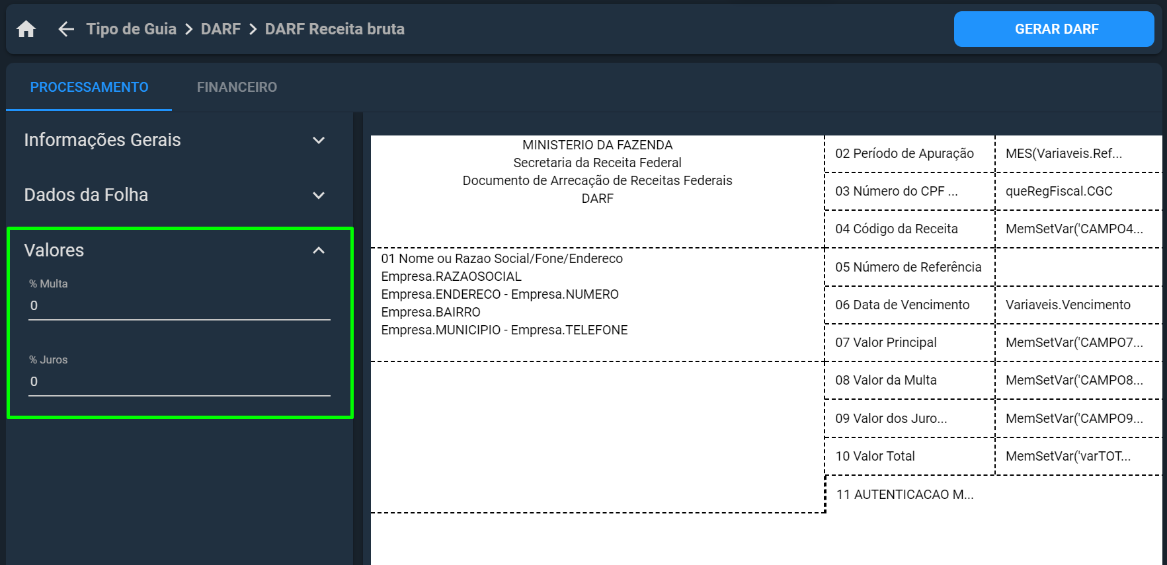Click MemSetVar('CAMPO7... value cell

tap(1079, 343)
